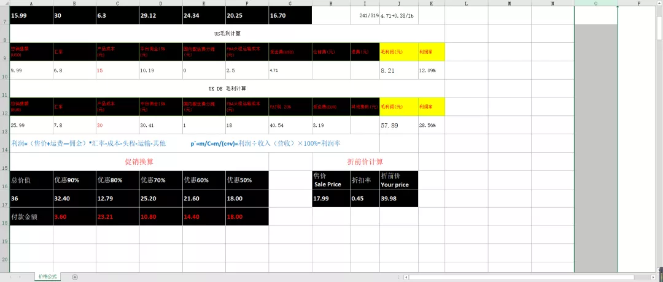This screenshot has width=663, height=282.
Task: Select the 优惠50% header cell
Action: (247, 180)
